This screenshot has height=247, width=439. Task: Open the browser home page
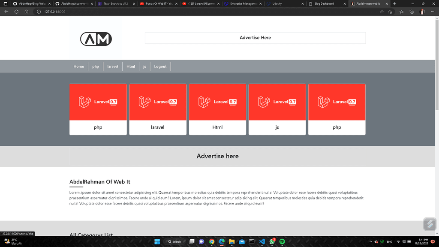coord(27,12)
